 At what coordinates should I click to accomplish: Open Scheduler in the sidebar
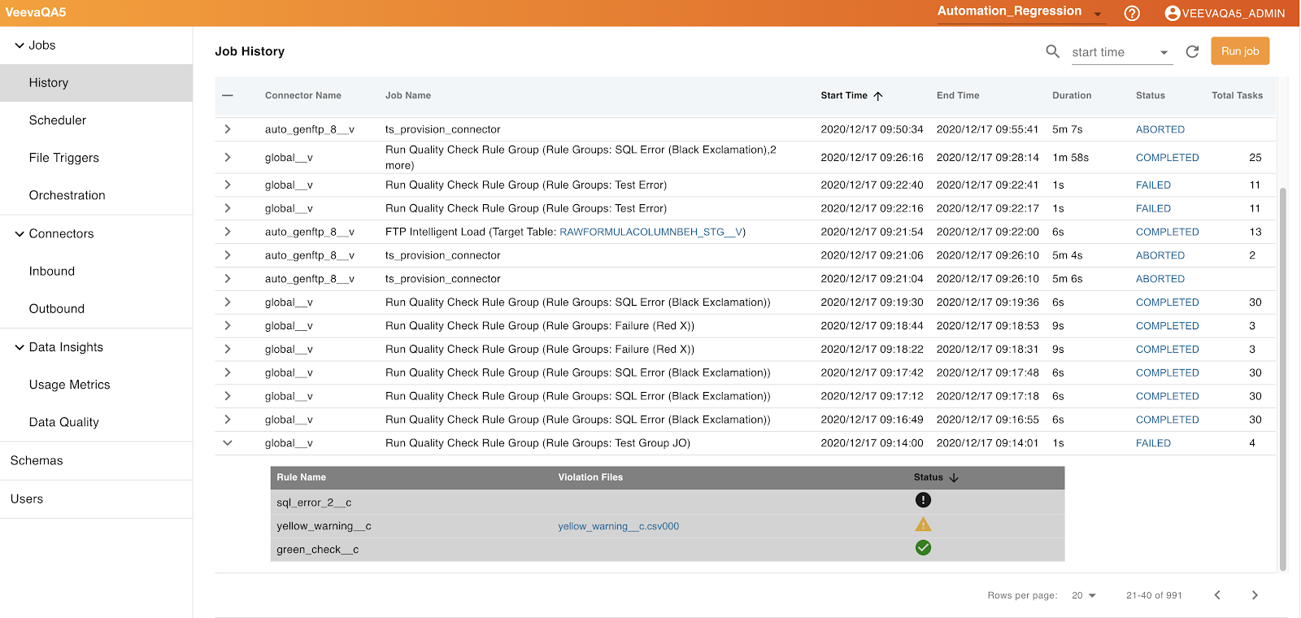point(58,120)
